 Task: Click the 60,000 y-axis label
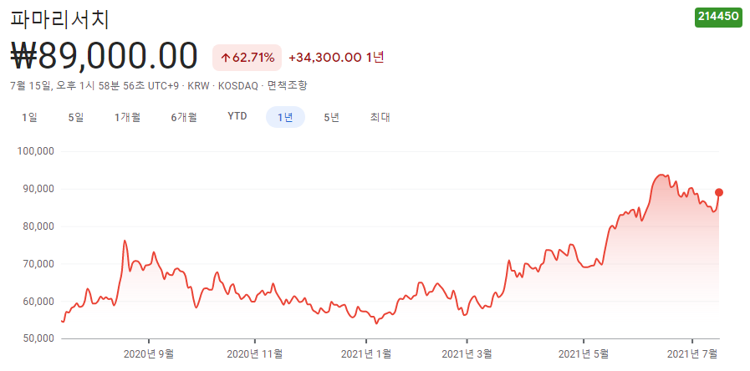pyautogui.click(x=40, y=301)
